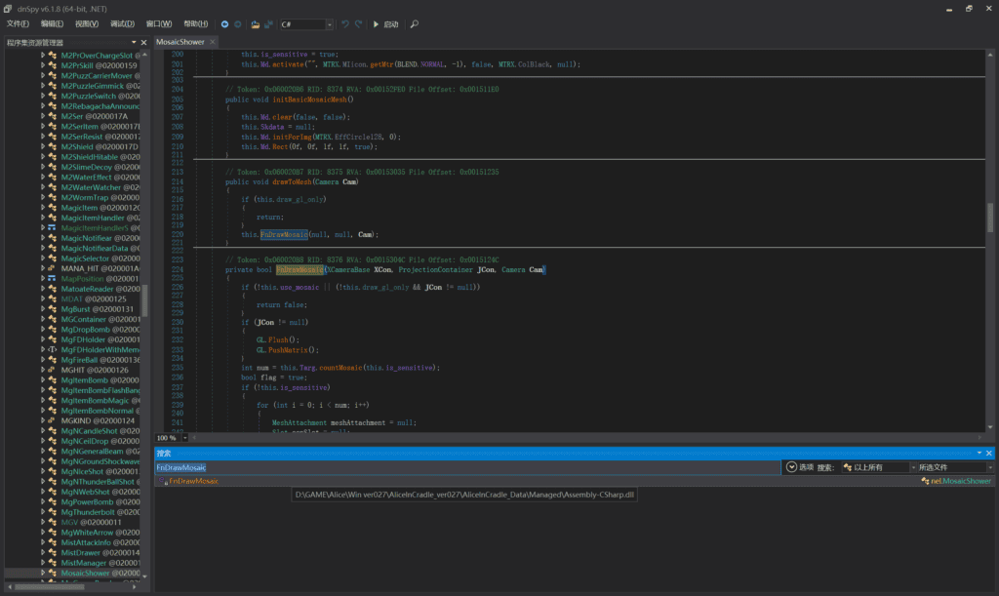Viewport: 999px width, 596px height.
Task: Open the 文件(F) menu
Action: click(x=18, y=24)
